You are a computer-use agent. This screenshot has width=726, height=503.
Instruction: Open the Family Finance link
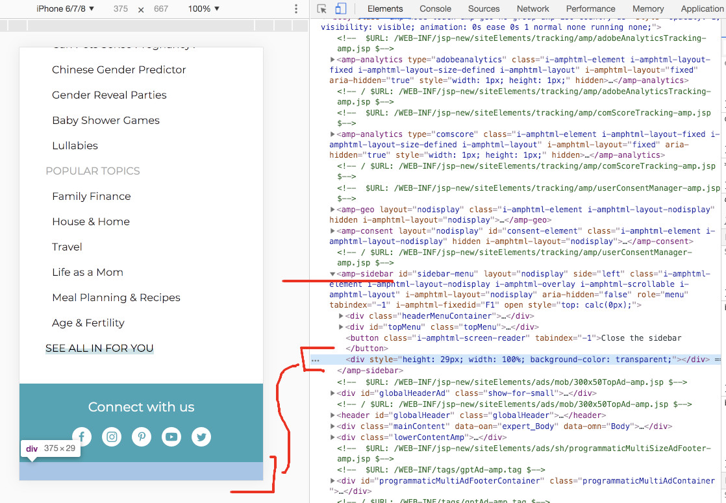(x=92, y=197)
